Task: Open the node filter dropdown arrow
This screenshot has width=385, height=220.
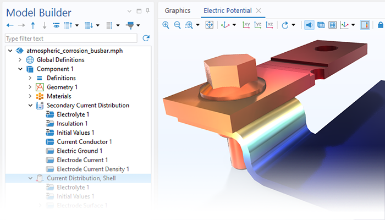Action: [138, 25]
